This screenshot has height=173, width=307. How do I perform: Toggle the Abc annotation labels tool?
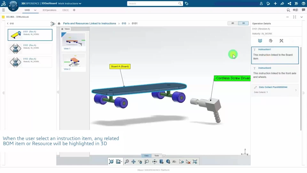pyautogui.click(x=174, y=161)
